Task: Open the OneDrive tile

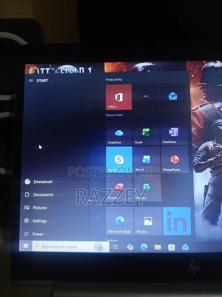Action: pos(119,133)
